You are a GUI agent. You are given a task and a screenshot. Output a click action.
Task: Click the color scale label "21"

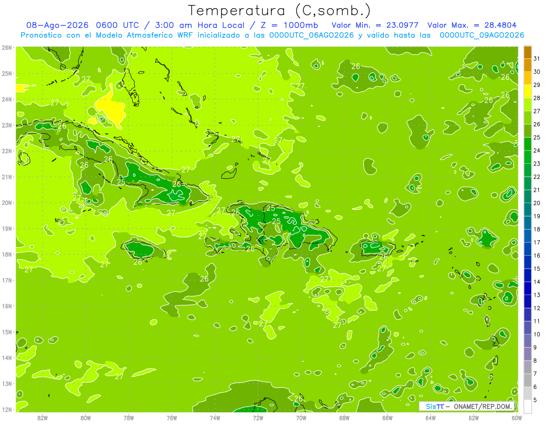click(537, 190)
